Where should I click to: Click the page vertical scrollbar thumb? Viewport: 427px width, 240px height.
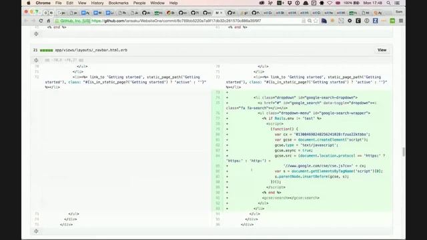[403, 151]
